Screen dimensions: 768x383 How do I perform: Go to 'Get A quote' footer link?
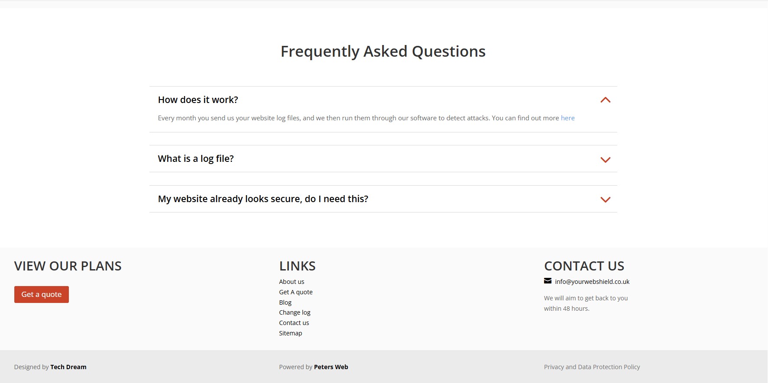tap(296, 292)
